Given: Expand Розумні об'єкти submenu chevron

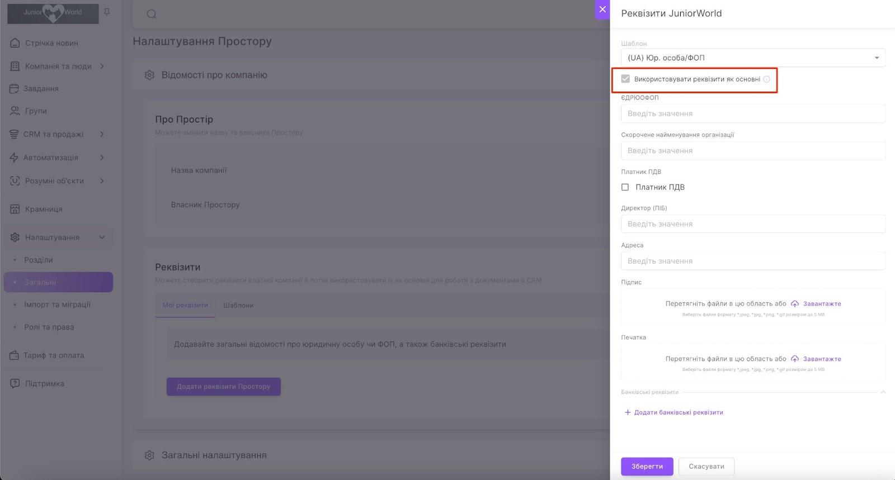Looking at the screenshot, I should coord(102,180).
